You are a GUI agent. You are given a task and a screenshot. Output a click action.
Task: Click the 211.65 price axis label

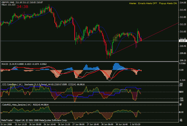click(x=183, y=31)
